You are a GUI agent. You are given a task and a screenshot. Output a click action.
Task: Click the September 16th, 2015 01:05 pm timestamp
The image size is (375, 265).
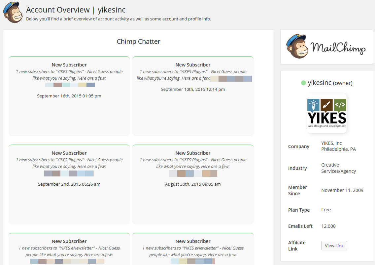click(69, 96)
